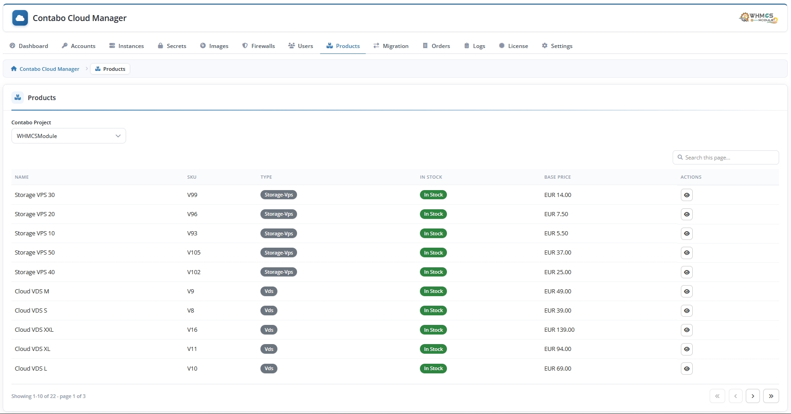Click the Products breadcrumb item
This screenshot has width=791, height=414.
click(x=110, y=69)
